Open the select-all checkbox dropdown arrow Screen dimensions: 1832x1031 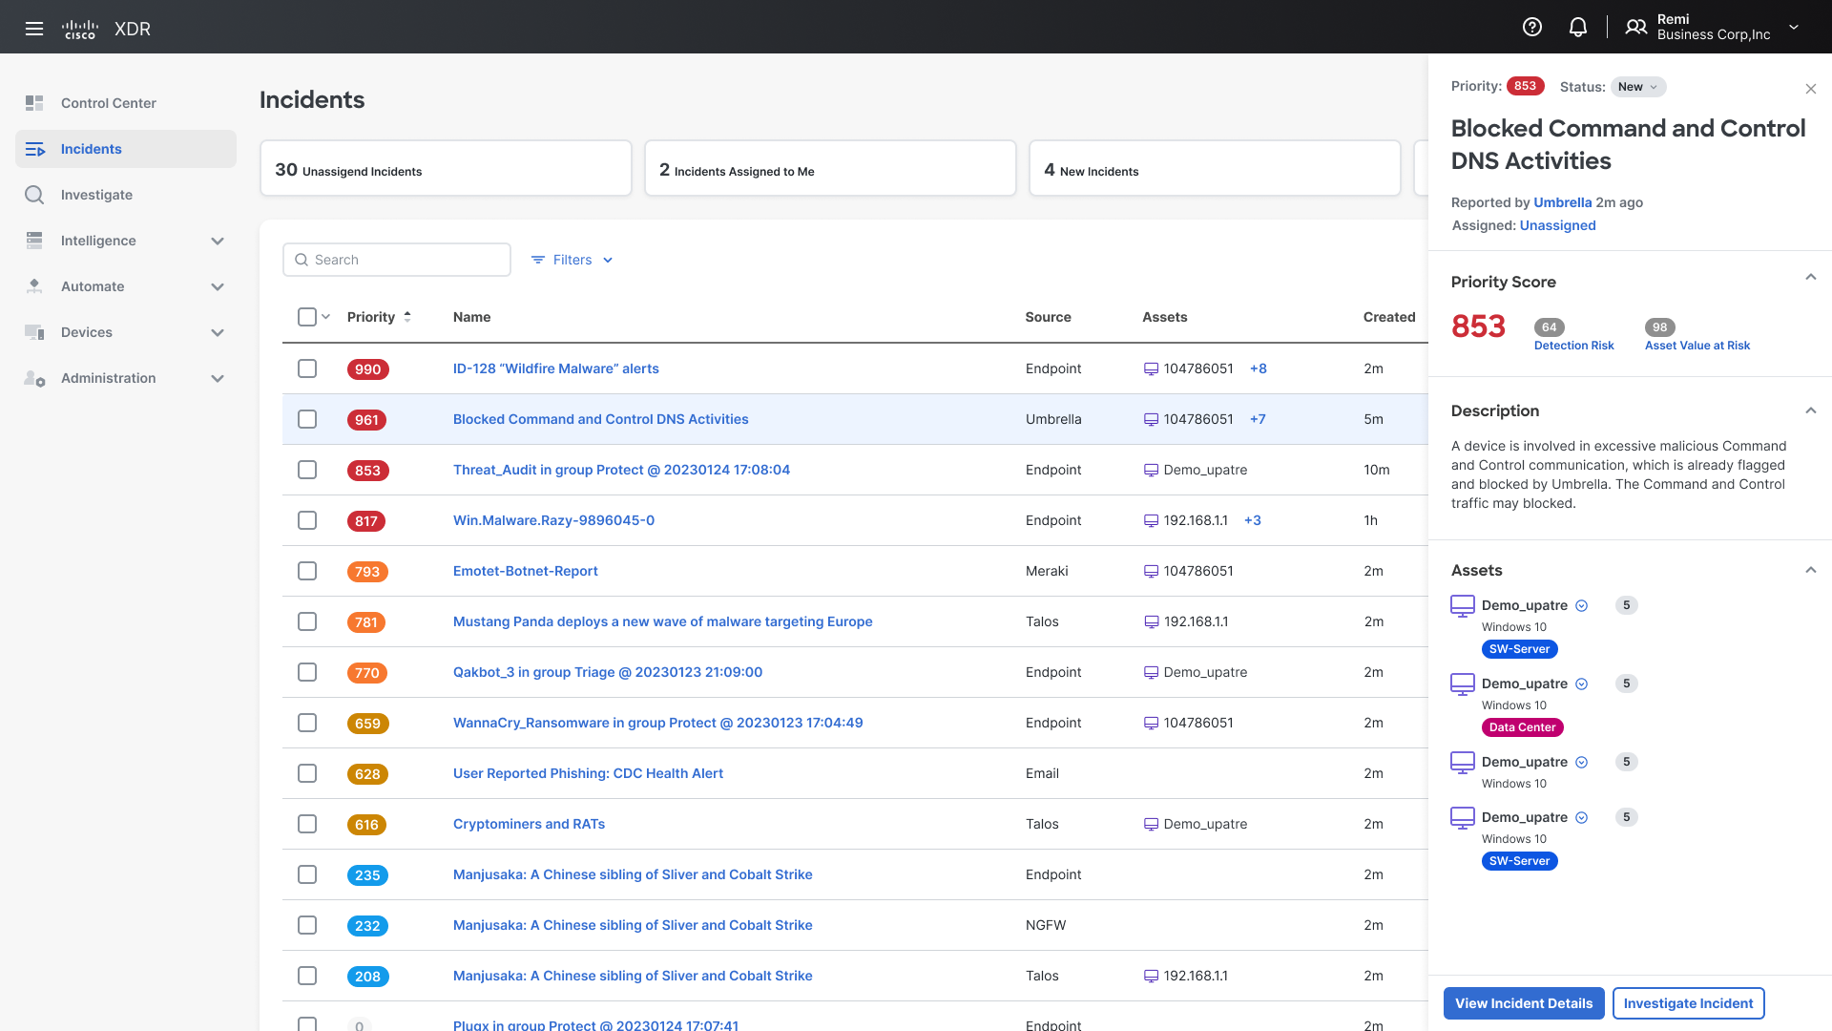(325, 317)
